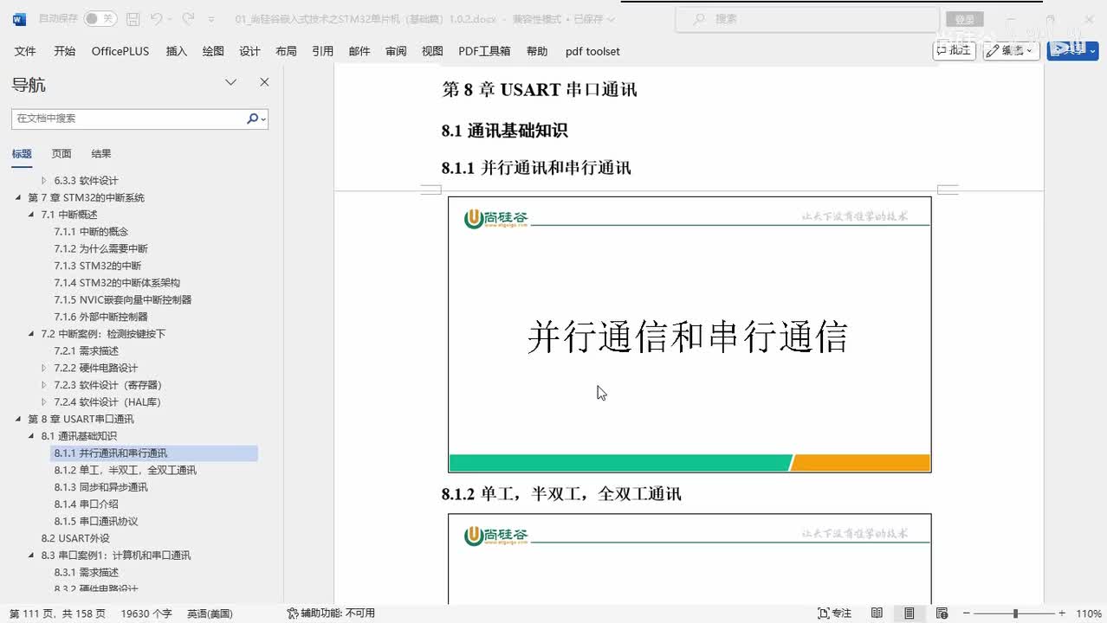This screenshot has width=1107, height=623.
Task: Click the 英语(美国) language indicator
Action: (210, 613)
